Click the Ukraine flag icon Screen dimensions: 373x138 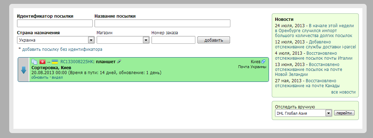(x=55, y=62)
